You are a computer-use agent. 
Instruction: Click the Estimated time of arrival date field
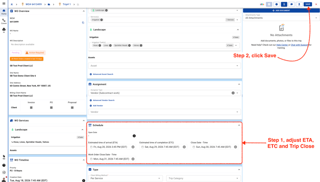pos(112,147)
